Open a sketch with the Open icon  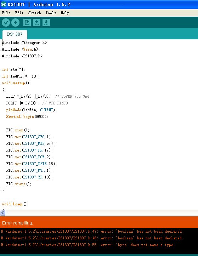tap(36, 22)
